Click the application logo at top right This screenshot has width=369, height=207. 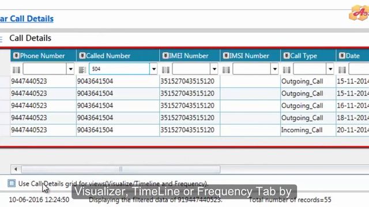(x=359, y=13)
